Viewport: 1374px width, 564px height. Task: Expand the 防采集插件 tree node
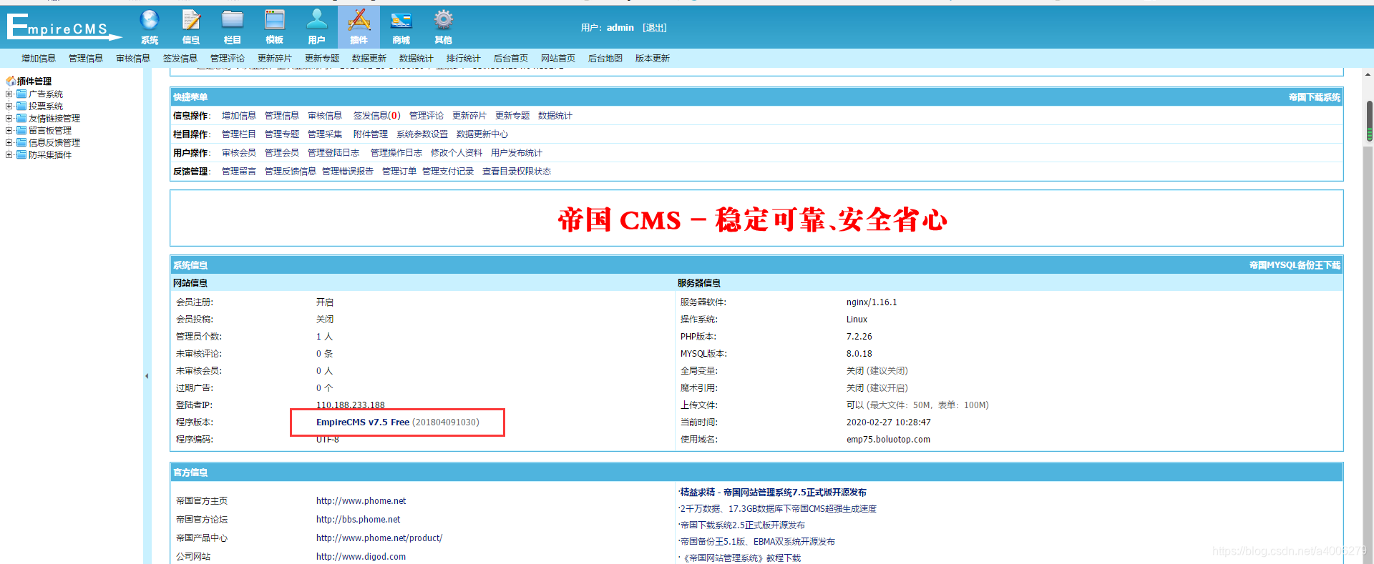coord(9,154)
